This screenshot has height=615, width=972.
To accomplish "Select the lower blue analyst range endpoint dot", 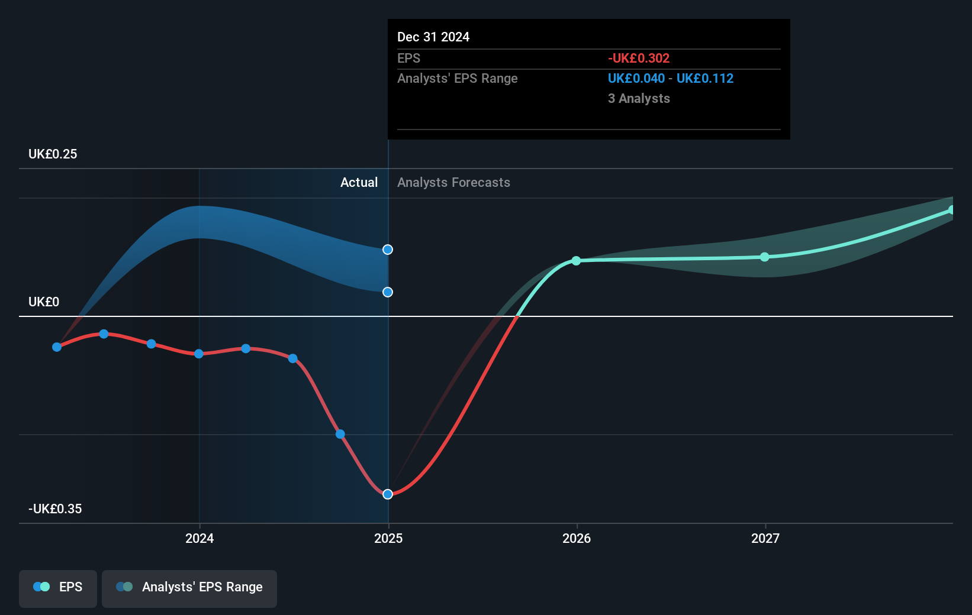I will pos(388,292).
